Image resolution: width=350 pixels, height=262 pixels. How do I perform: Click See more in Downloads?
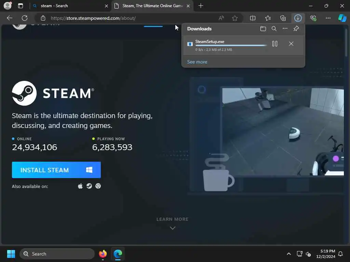(x=197, y=62)
